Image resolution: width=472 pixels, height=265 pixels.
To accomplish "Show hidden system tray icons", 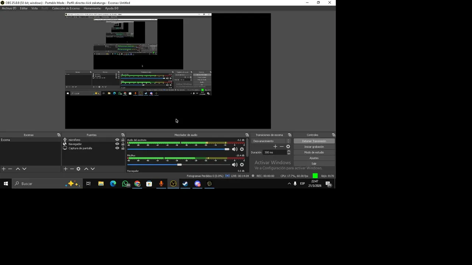I will point(289,184).
